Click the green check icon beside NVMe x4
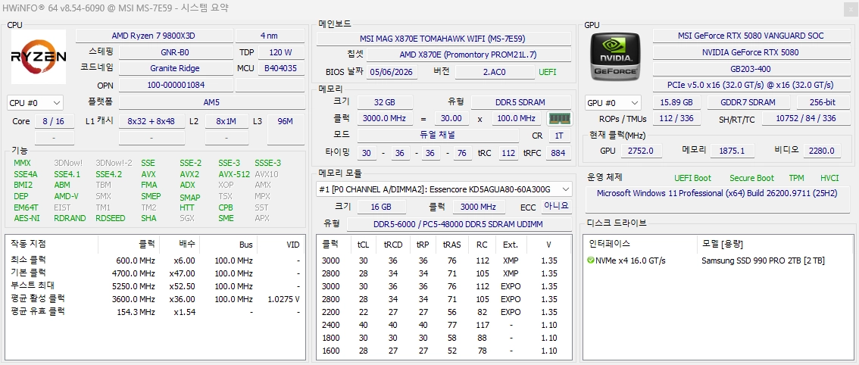The width and height of the screenshot is (859, 365). tap(591, 260)
